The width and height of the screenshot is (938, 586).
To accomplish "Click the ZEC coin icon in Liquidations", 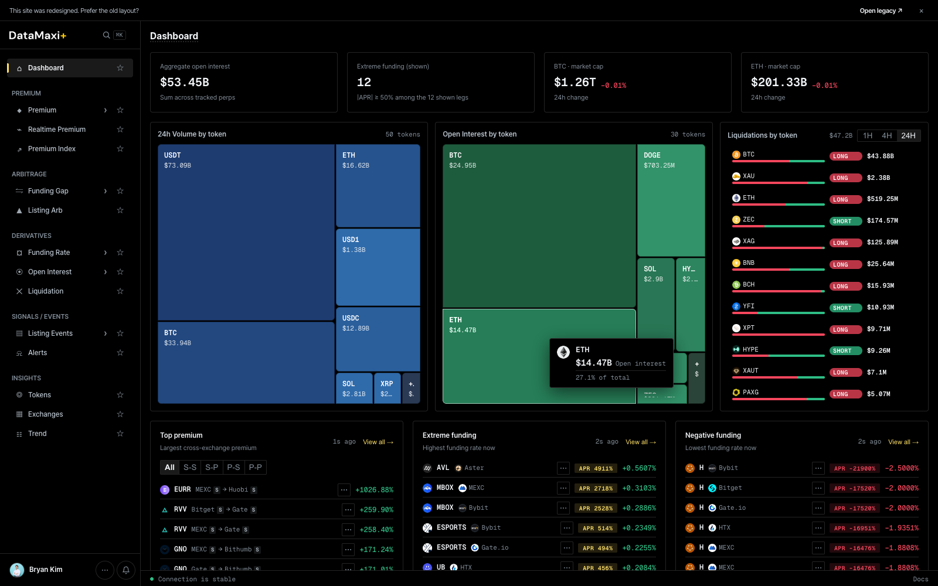I will [x=736, y=220].
